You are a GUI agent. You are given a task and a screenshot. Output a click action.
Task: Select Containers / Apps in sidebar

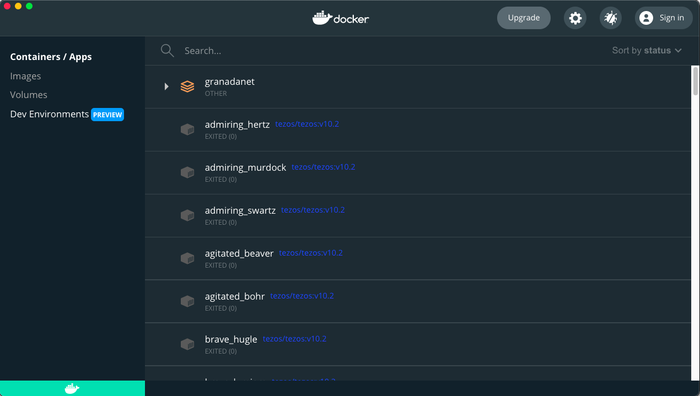click(x=51, y=57)
